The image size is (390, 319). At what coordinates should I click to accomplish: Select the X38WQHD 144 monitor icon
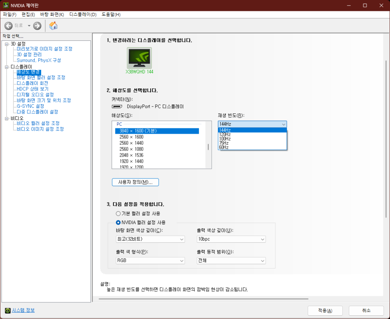[x=139, y=58]
